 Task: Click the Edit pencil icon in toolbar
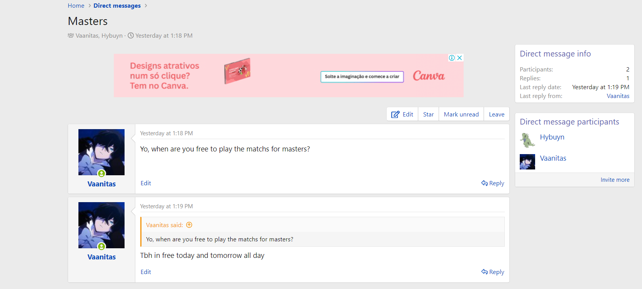[395, 115]
